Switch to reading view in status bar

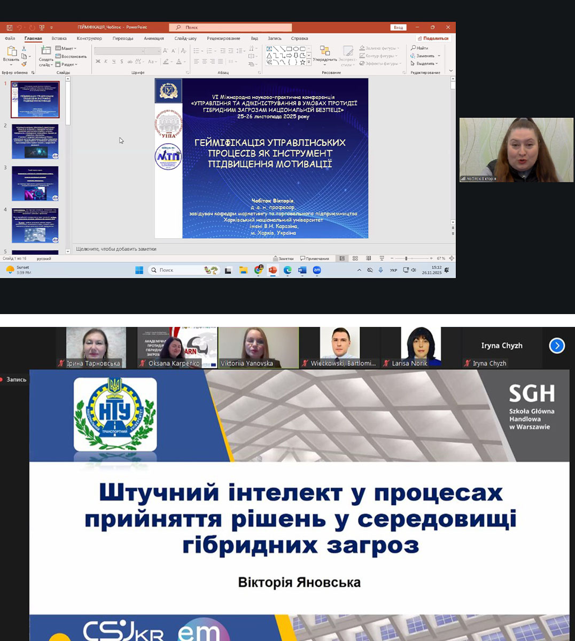pyautogui.click(x=368, y=259)
